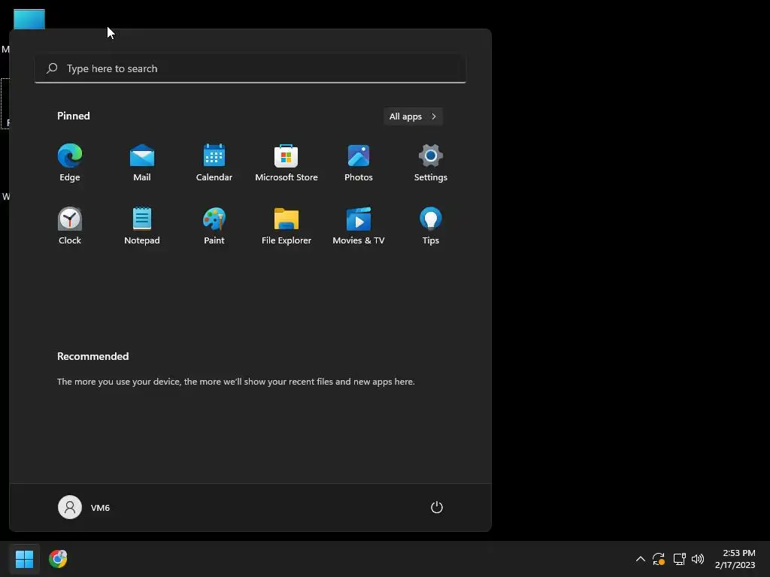Click the update sync tray icon

tap(659, 559)
